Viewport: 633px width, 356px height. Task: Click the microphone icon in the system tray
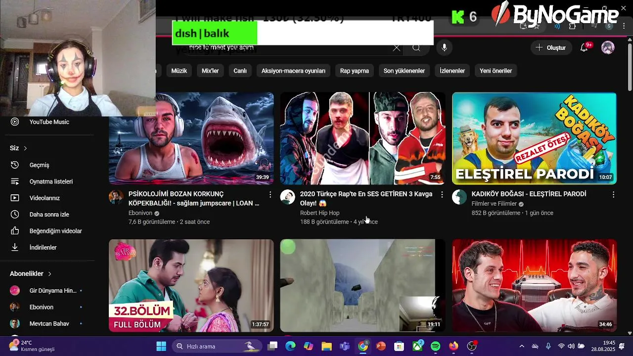click(x=548, y=346)
